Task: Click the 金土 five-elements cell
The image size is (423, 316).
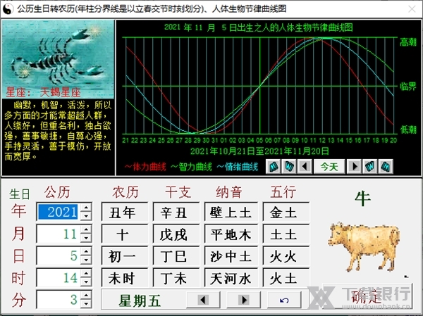Action: (x=286, y=212)
